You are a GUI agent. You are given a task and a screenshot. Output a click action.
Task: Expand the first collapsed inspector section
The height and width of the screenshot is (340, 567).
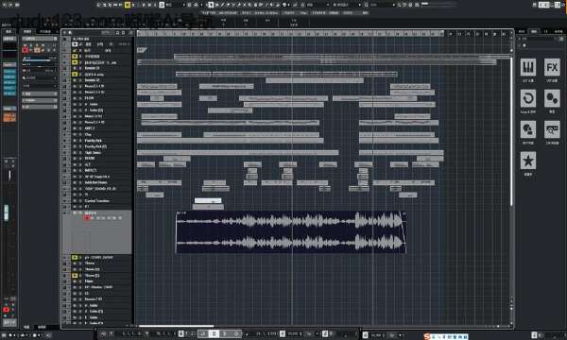[40, 93]
